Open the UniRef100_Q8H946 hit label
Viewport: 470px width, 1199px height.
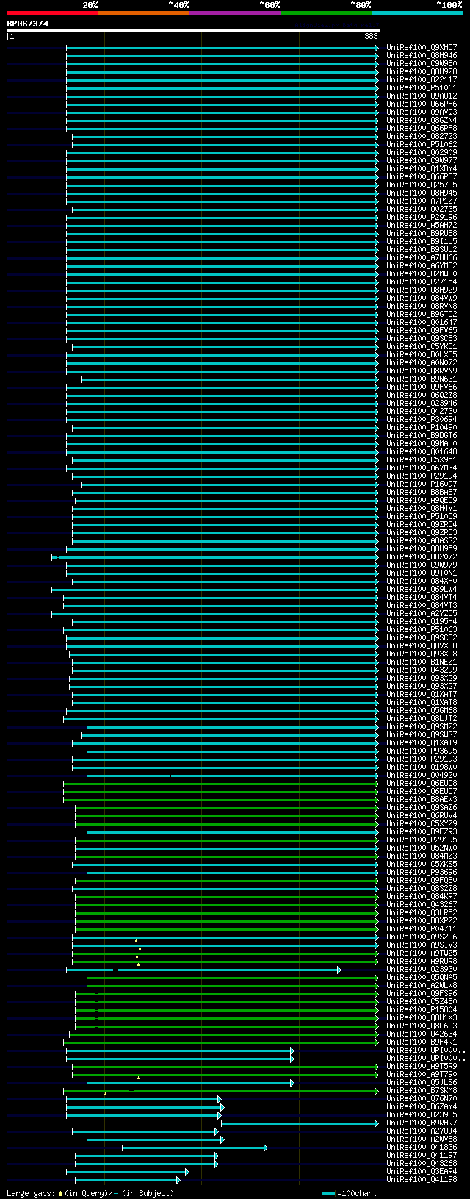point(422,55)
